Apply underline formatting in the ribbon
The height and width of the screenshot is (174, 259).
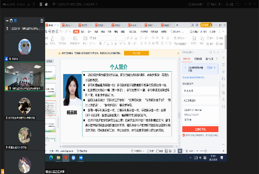(x=108, y=43)
